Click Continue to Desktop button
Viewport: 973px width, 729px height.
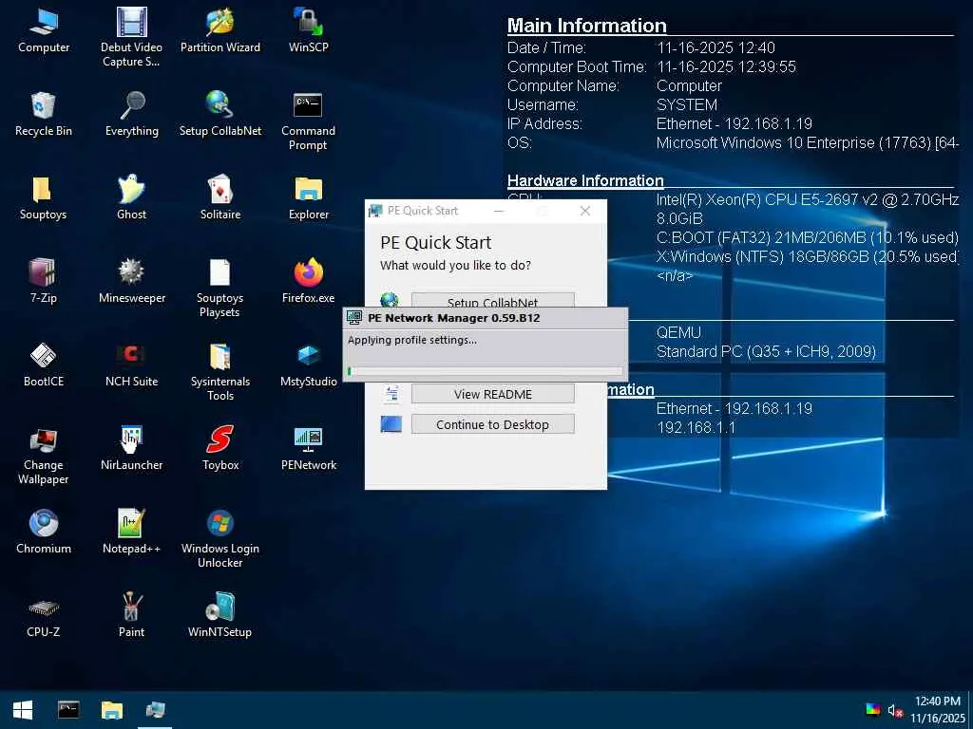493,424
